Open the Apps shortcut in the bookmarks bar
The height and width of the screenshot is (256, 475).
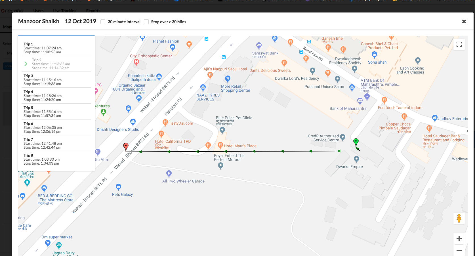(x=8, y=1)
